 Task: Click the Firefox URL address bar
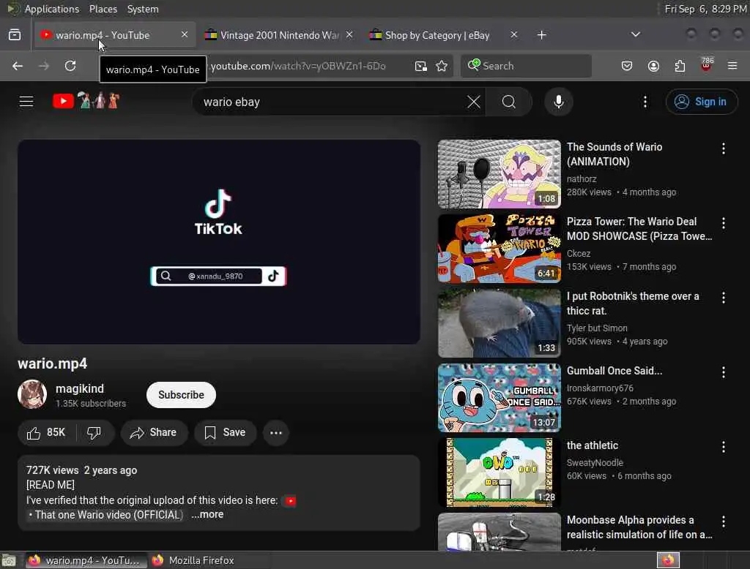pos(306,66)
